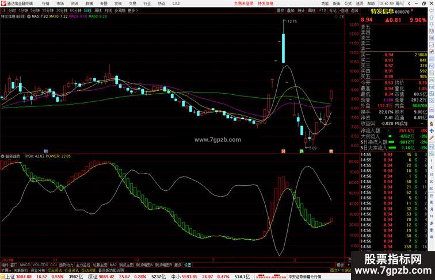This screenshot has width=435, height=280.
Task: Open the F10 company info button
Action: click(322, 10)
